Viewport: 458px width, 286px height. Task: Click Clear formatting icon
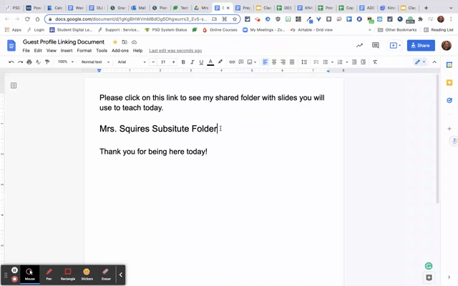[x=375, y=62]
